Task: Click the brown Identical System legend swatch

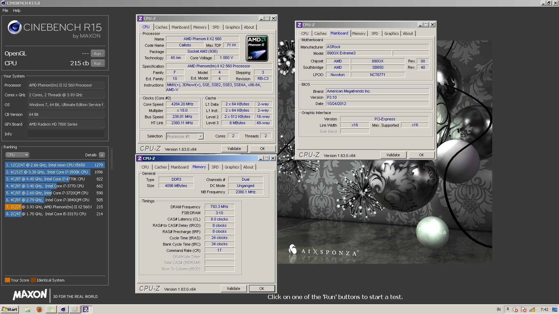Action: pos(33,280)
